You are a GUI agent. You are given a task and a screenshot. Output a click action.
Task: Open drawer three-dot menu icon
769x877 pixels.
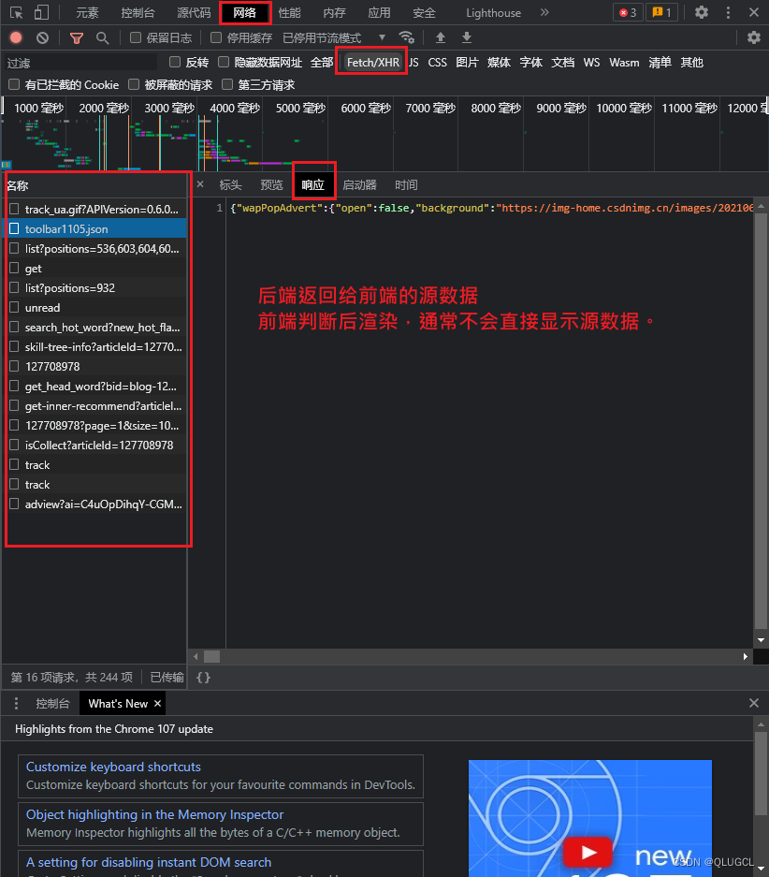coord(16,703)
